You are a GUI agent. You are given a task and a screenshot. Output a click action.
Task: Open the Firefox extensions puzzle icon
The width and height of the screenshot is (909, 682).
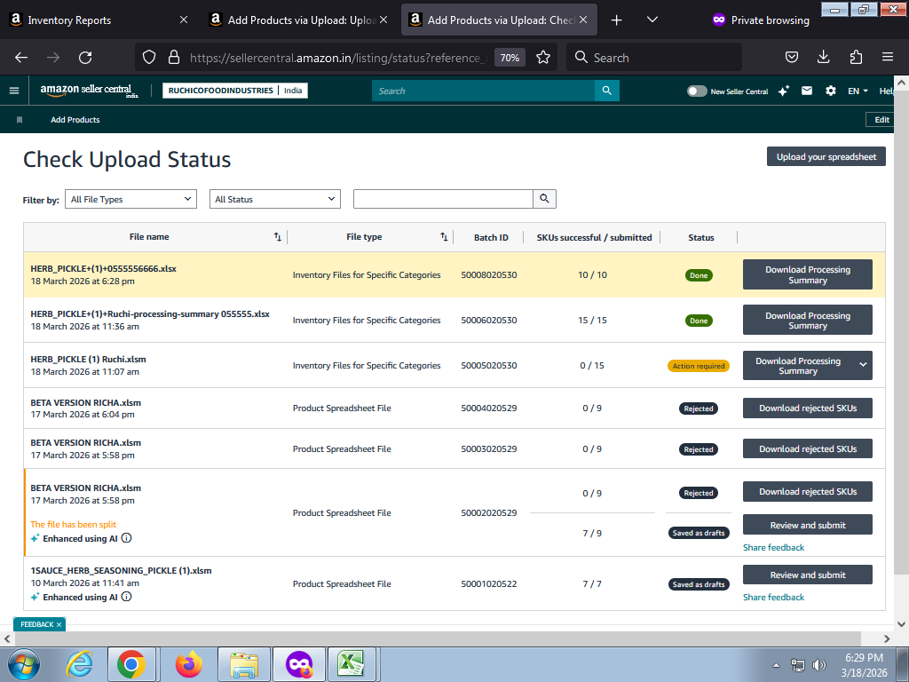pos(856,58)
